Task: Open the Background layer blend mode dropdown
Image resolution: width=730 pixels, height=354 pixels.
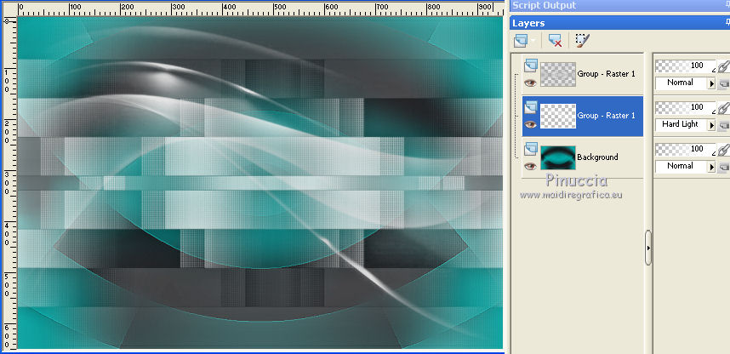Action: [711, 166]
